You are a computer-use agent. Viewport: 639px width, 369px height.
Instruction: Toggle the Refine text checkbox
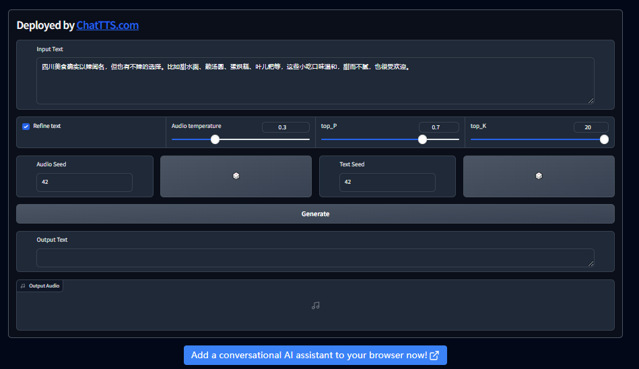(x=26, y=127)
